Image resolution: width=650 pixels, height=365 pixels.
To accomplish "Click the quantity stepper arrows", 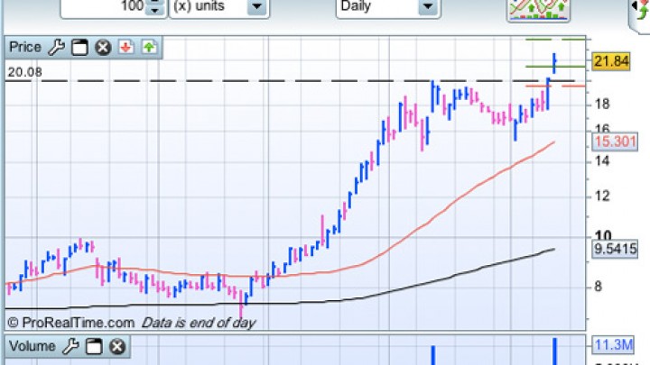I will 154,6.
